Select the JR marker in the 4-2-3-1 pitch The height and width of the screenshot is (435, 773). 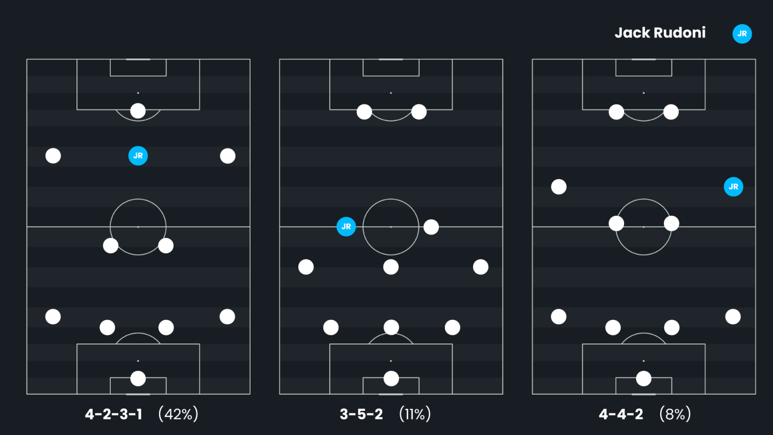[138, 156]
